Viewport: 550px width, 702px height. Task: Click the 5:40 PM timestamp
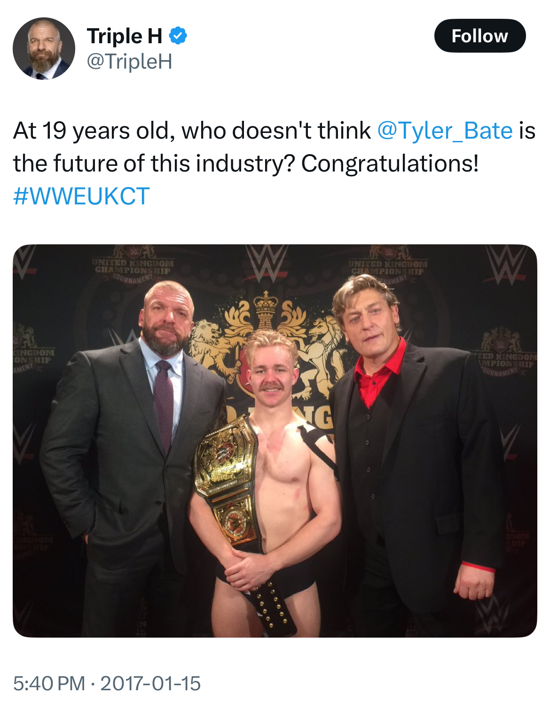[x=49, y=683]
